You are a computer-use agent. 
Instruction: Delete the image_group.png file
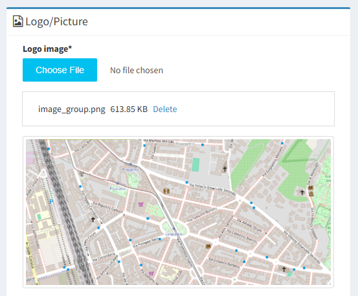coord(165,109)
